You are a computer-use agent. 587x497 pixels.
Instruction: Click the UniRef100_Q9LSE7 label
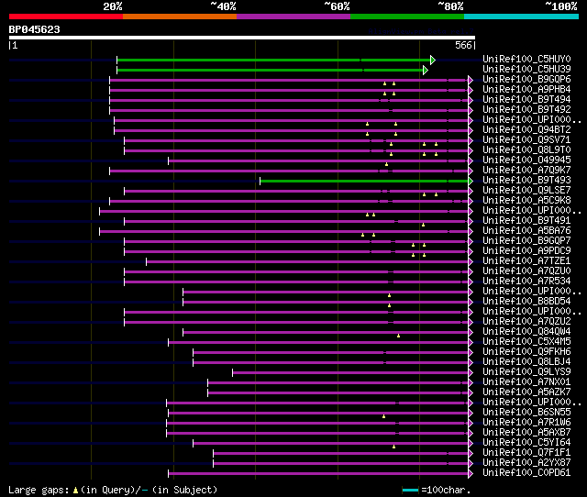coord(526,191)
